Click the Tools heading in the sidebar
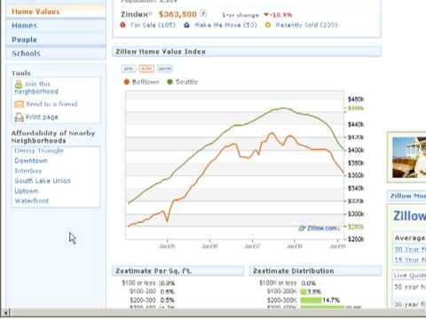The height and width of the screenshot is (319, 426). click(21, 73)
